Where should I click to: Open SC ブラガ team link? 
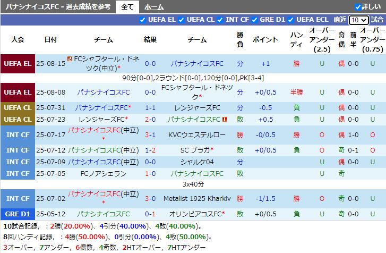[195, 150]
